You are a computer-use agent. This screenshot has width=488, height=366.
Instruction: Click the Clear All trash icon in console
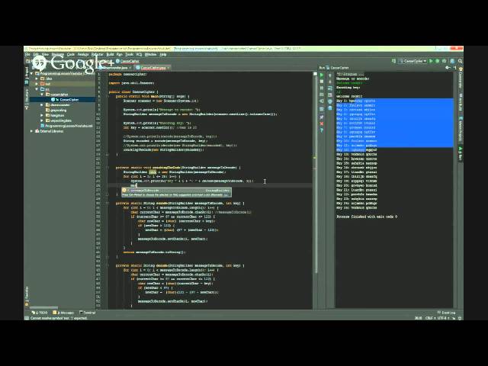click(330, 108)
